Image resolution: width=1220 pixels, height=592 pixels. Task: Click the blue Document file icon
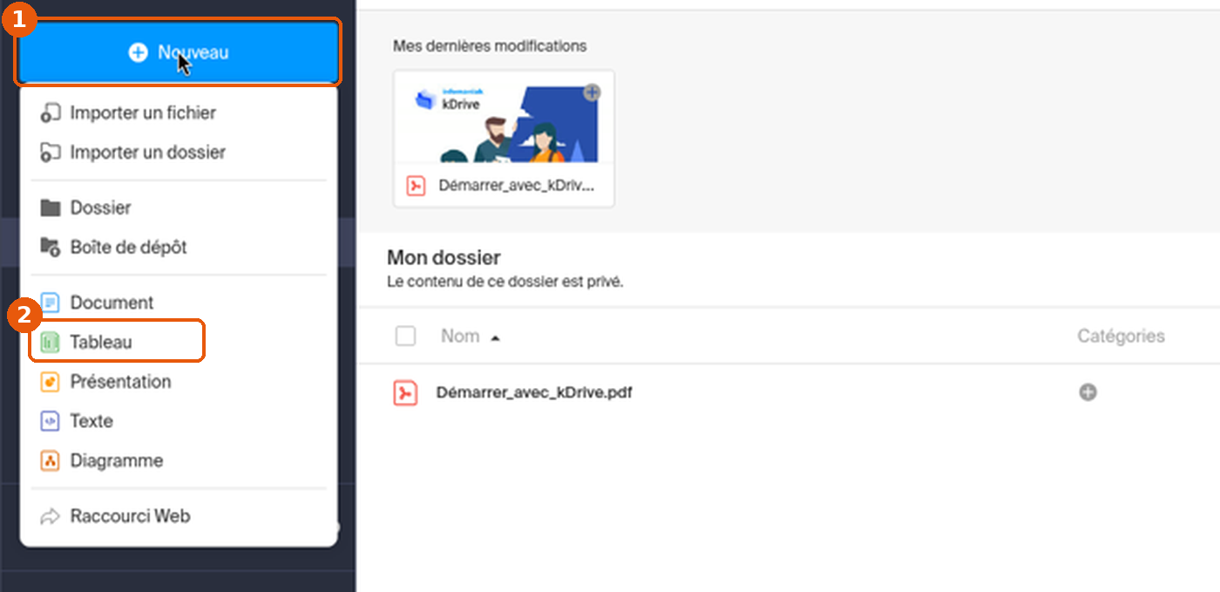pos(51,303)
